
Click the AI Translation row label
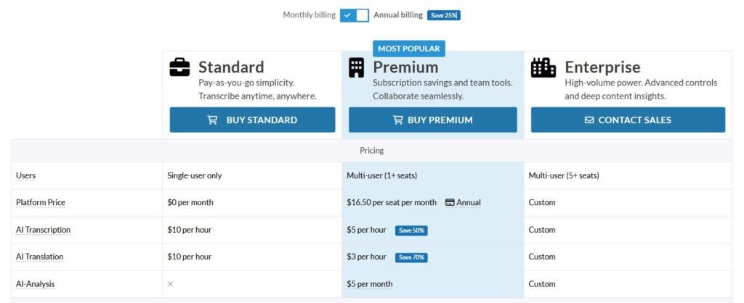(x=40, y=257)
